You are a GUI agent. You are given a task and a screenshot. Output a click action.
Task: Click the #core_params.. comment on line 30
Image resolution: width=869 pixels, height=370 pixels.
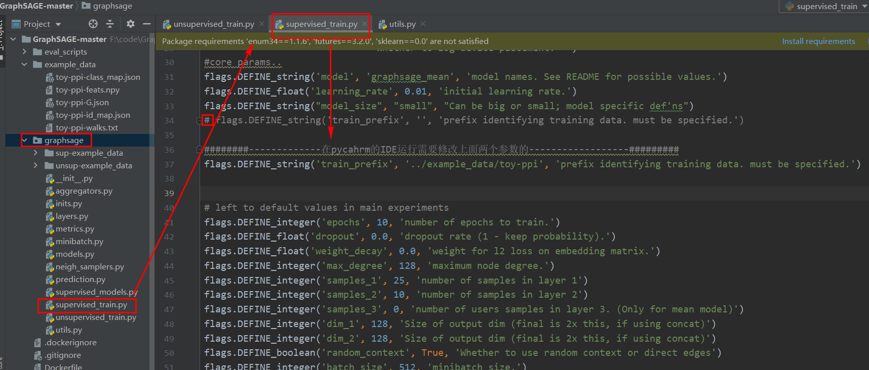243,62
